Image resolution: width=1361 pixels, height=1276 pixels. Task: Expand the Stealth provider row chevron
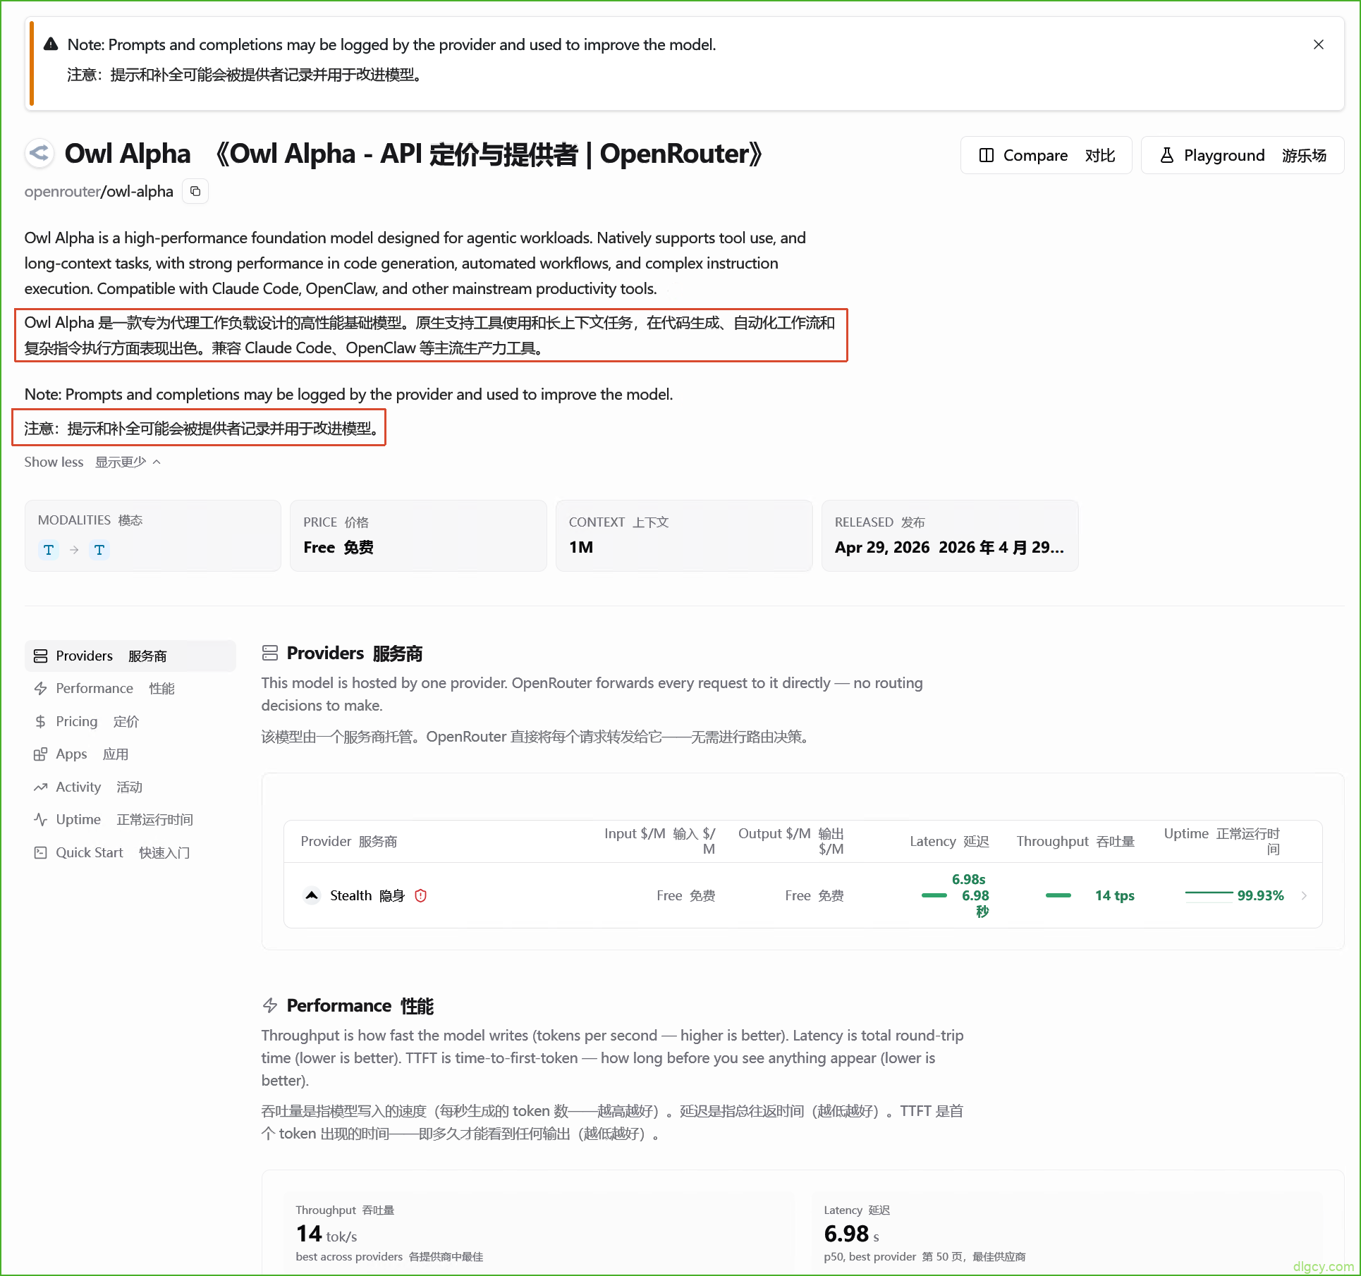tap(1304, 895)
